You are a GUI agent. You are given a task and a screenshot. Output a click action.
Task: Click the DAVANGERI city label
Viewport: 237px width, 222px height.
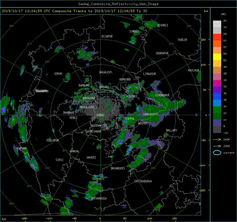pyautogui.click(x=118, y=168)
